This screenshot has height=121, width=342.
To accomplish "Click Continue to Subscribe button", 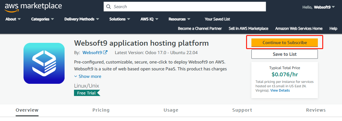I will point(285,43).
